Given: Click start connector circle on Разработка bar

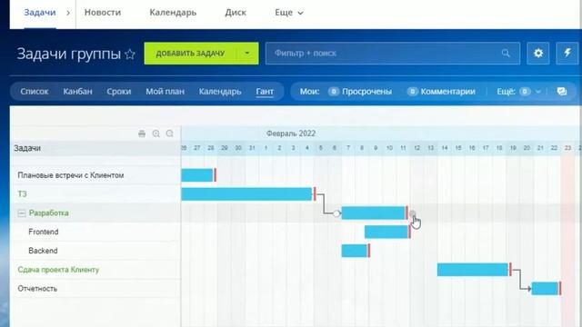Looking at the screenshot, I should pyautogui.click(x=336, y=213).
